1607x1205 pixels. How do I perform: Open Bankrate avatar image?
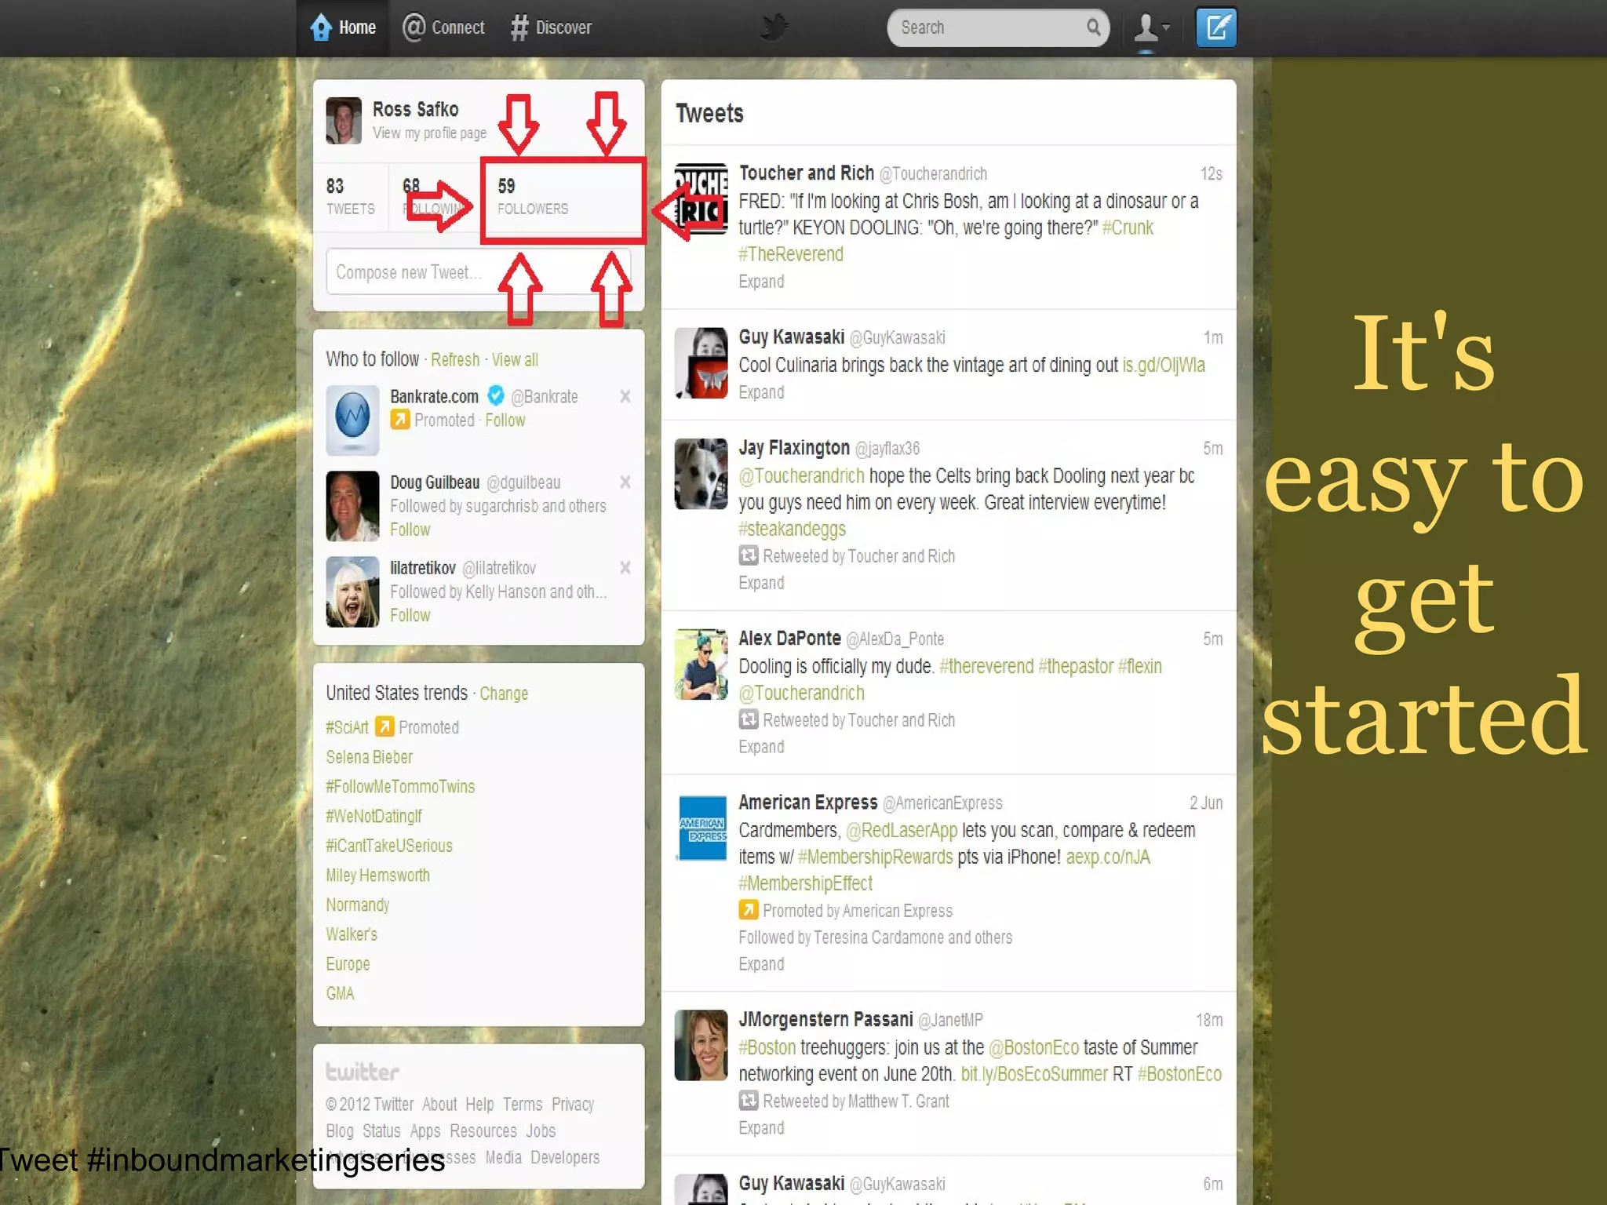point(352,420)
